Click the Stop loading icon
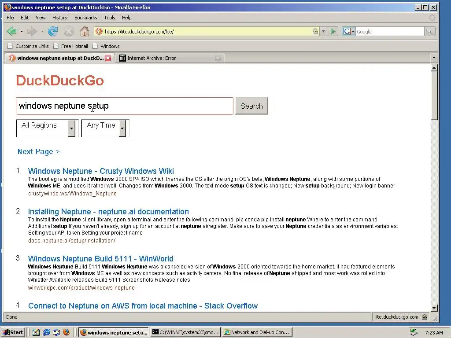Viewport: 451px width, 338px height. click(68, 31)
